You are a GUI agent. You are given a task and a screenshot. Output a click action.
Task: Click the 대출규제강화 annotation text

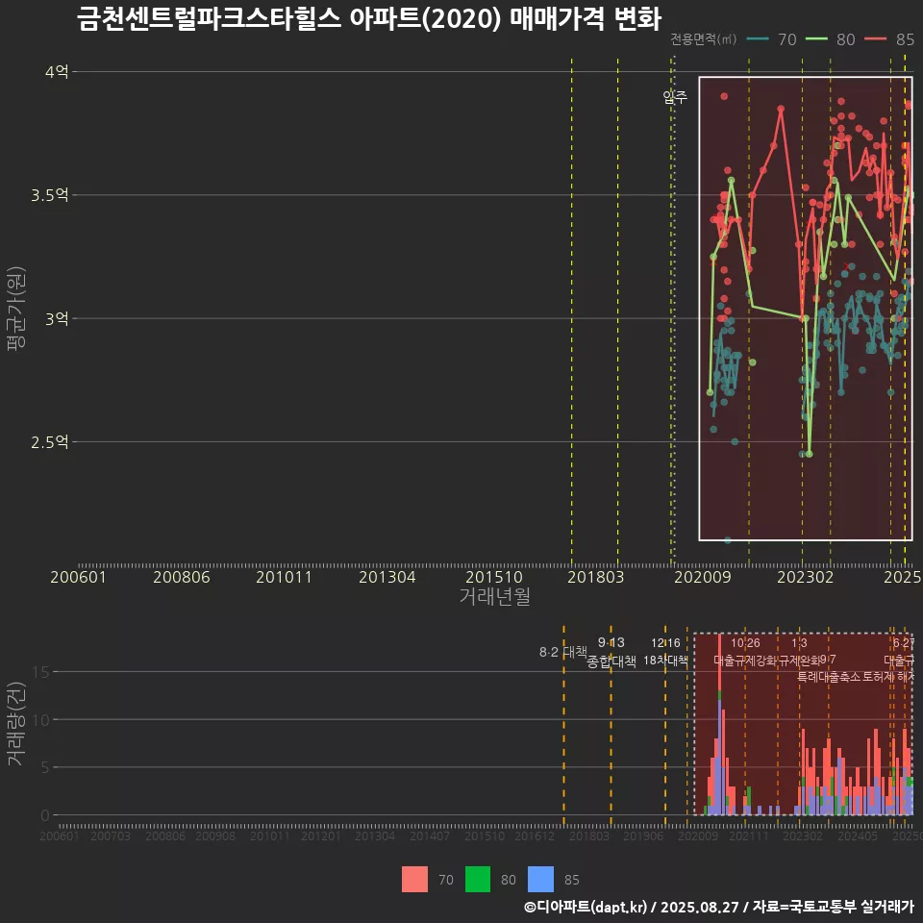click(x=745, y=661)
